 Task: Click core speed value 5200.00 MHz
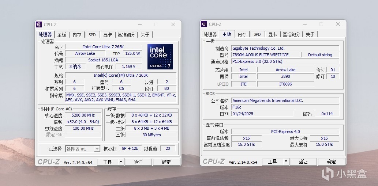83,115
